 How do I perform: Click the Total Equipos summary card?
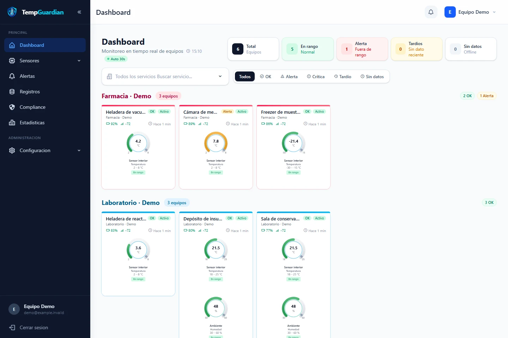pyautogui.click(x=253, y=49)
